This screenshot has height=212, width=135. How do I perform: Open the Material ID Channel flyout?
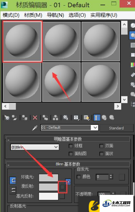point(76,118)
